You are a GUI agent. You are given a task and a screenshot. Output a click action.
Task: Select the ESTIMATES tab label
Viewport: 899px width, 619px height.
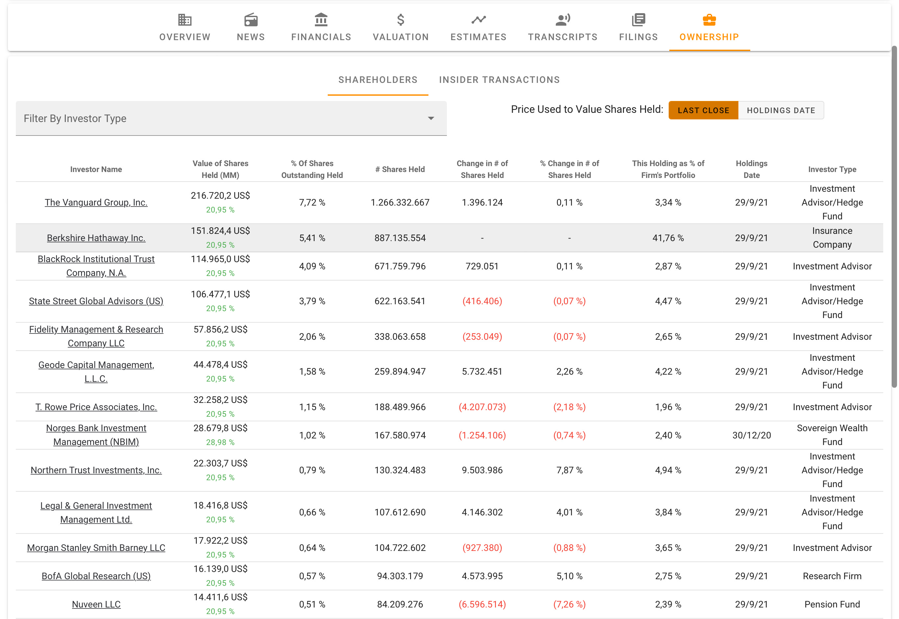[478, 37]
